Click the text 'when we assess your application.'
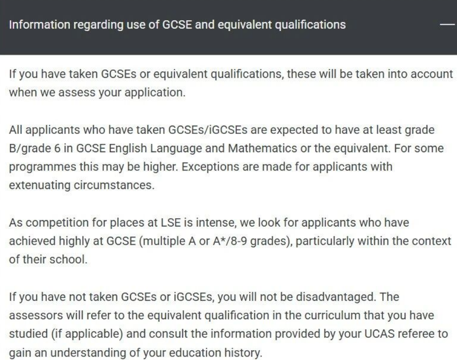This screenshot has width=457, height=360. click(97, 93)
